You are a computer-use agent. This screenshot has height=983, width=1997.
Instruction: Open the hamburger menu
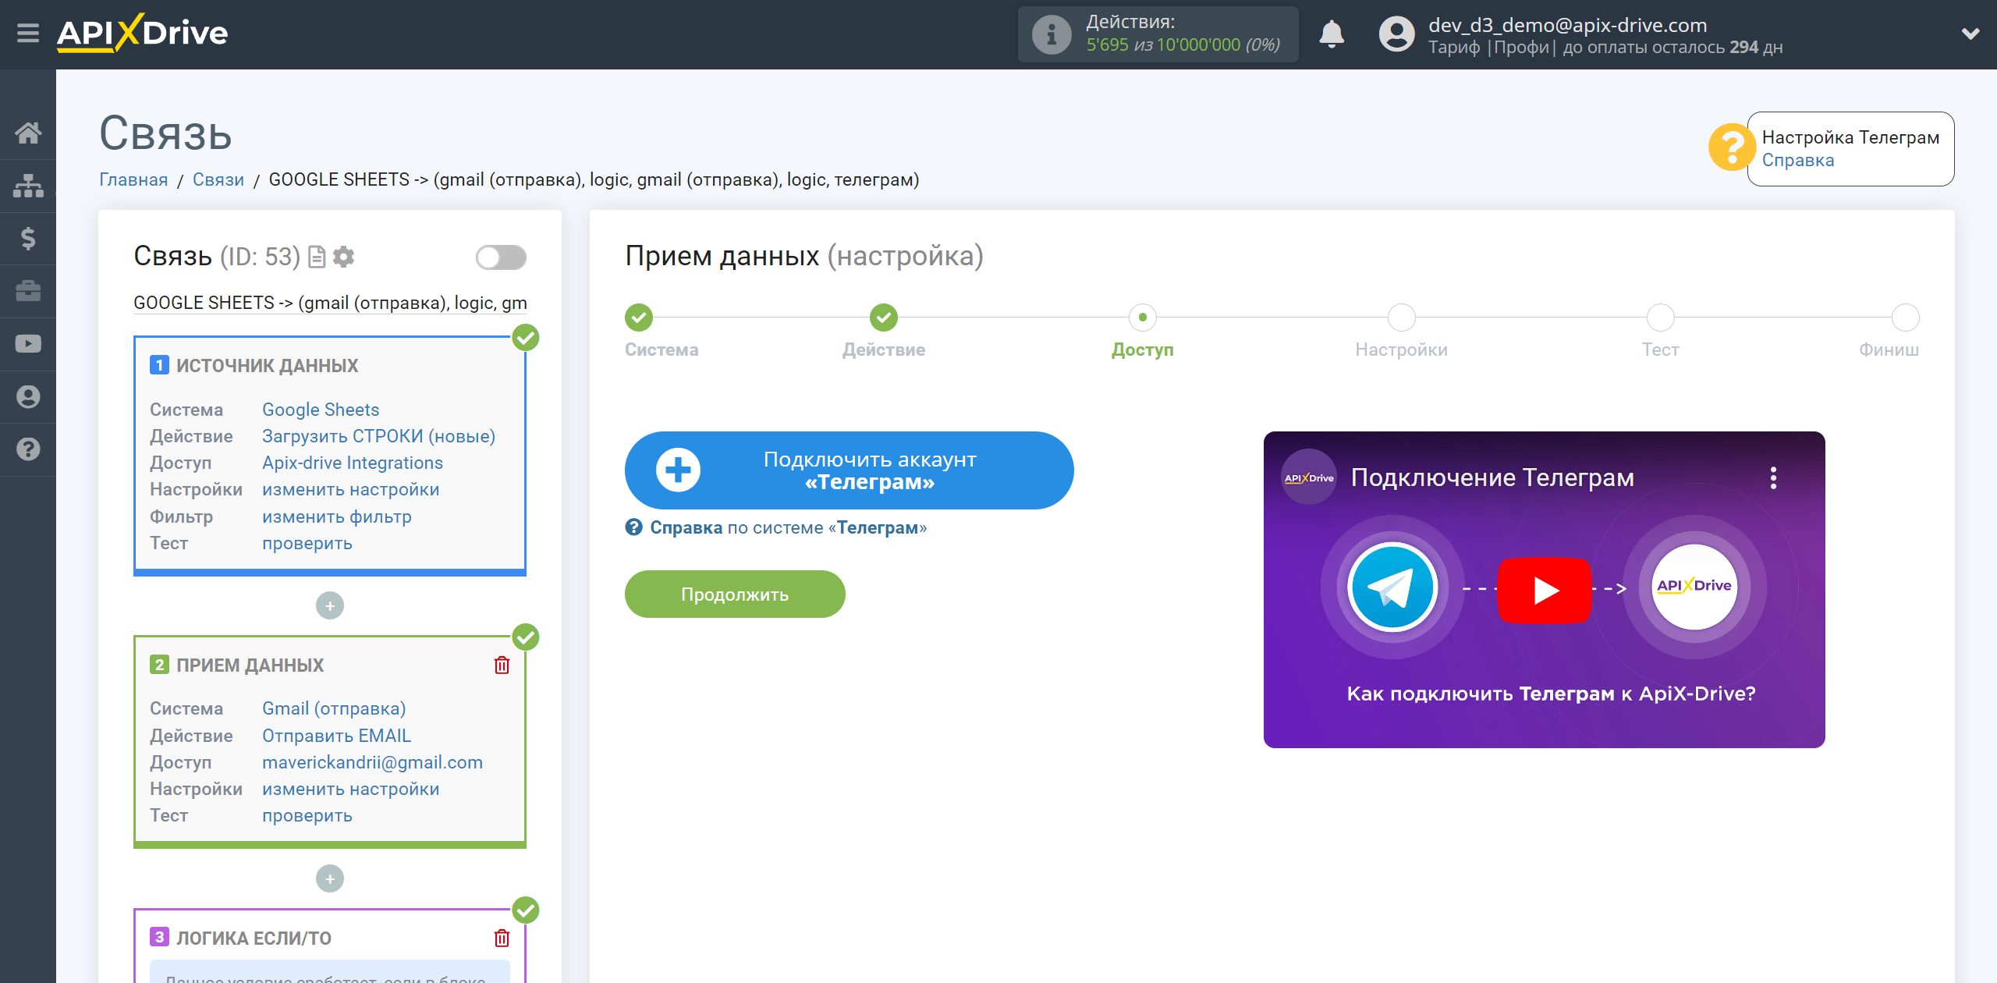(28, 34)
